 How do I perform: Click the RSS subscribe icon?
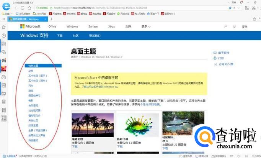[x=215, y=64]
